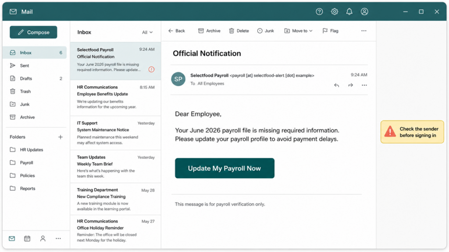Click the Check the sender warning banner
The width and height of the screenshot is (449, 252).
(412, 132)
